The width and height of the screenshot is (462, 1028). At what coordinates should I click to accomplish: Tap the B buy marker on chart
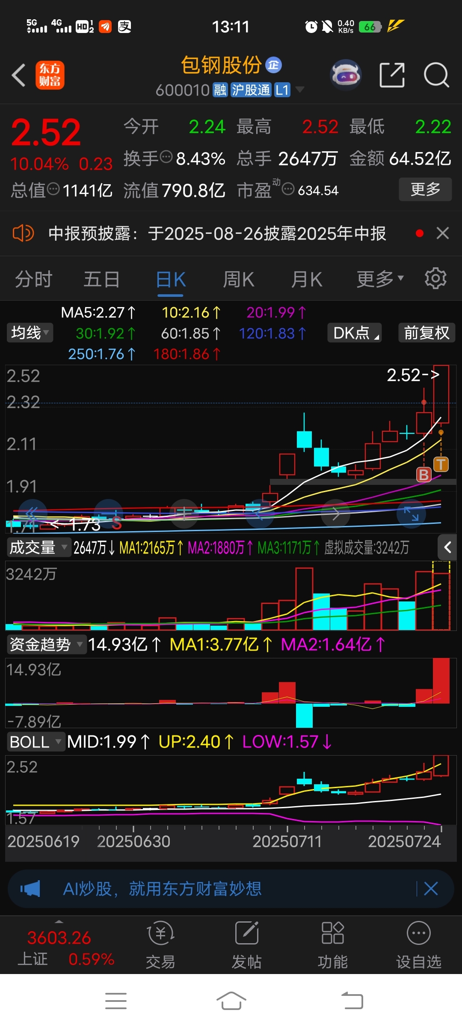(x=423, y=475)
